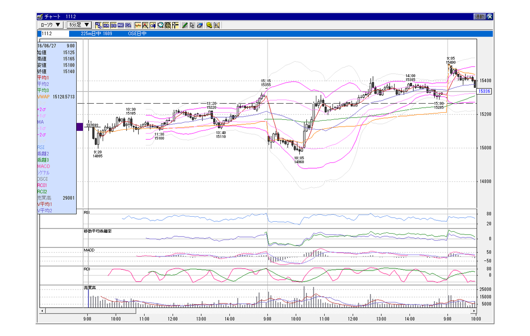This screenshot has height=336, width=530.
Task: Open the 5分足 timeframe dropdown
Action: point(79,25)
